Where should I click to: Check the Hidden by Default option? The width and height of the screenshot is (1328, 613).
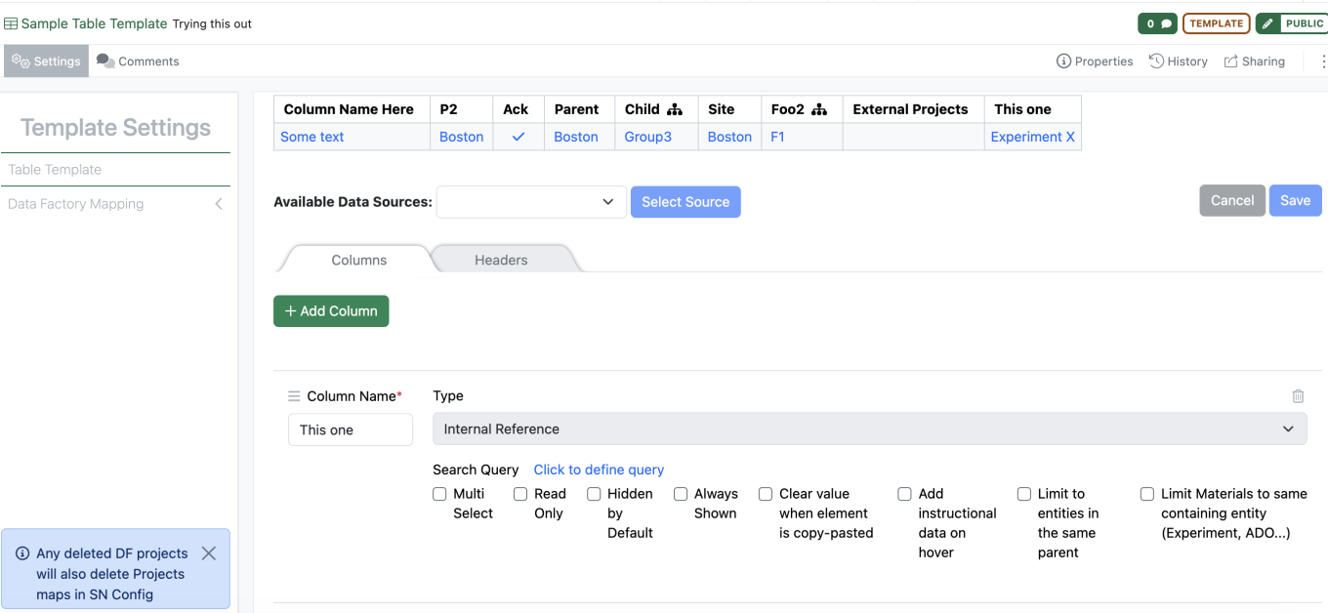[x=594, y=494]
